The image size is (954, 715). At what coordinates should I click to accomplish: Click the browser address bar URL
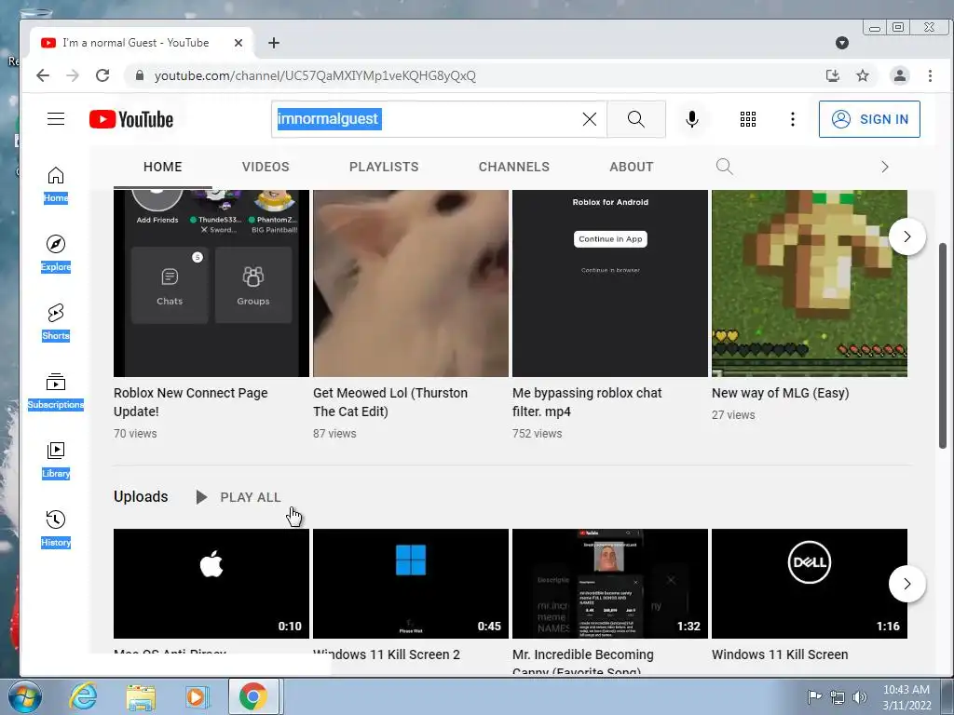coord(315,75)
